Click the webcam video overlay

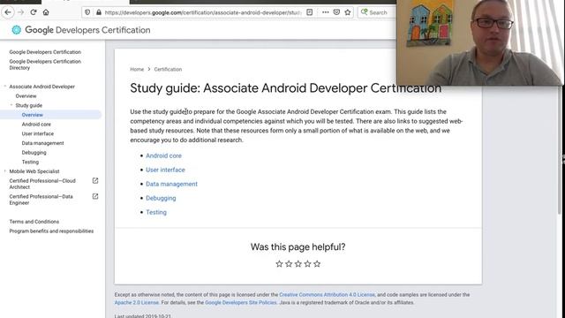479,42
